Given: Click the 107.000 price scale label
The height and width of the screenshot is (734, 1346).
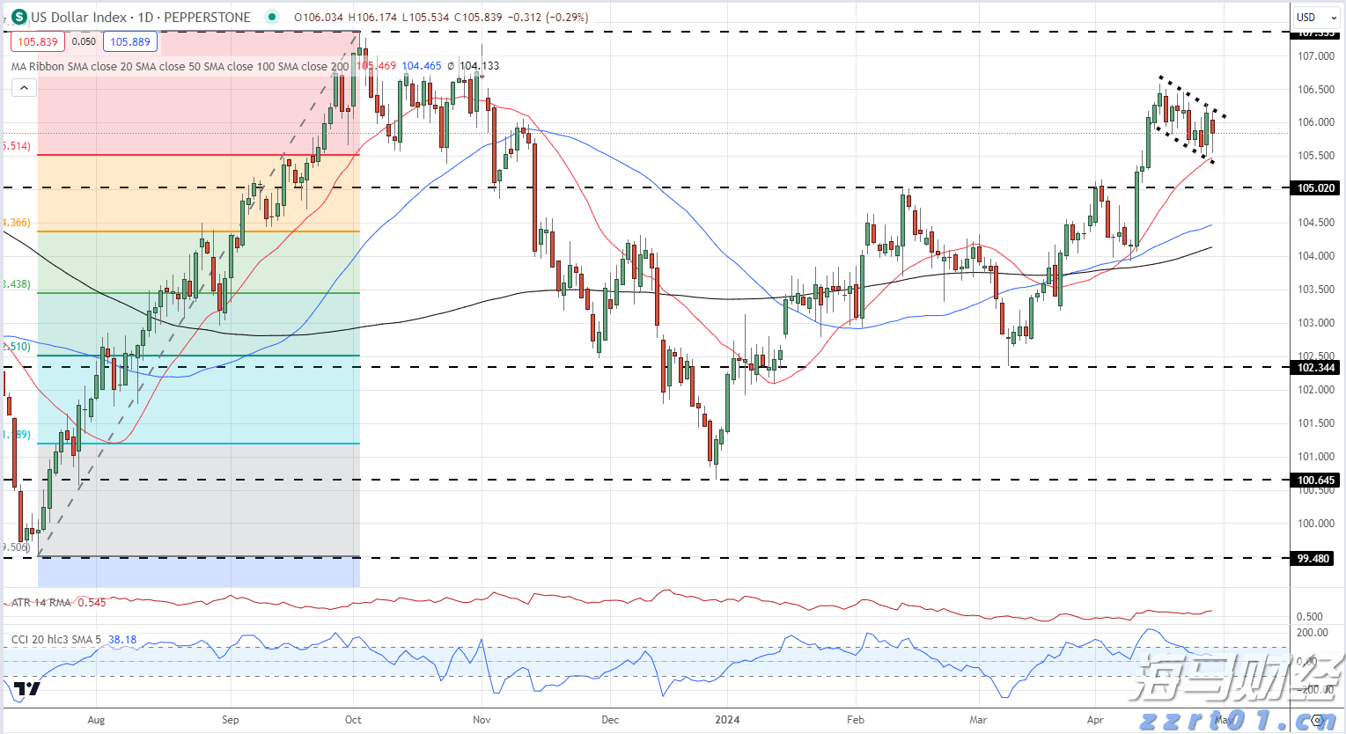Looking at the screenshot, I should pyautogui.click(x=1316, y=56).
